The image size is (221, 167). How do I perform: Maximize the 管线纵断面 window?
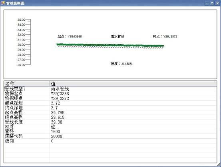click(x=212, y=3)
